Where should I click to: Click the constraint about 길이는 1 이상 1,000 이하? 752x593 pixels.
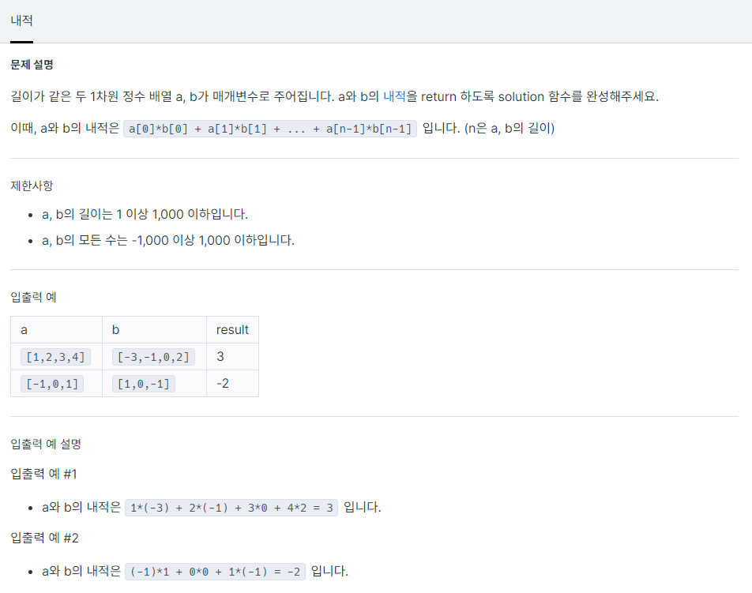pyautogui.click(x=145, y=214)
